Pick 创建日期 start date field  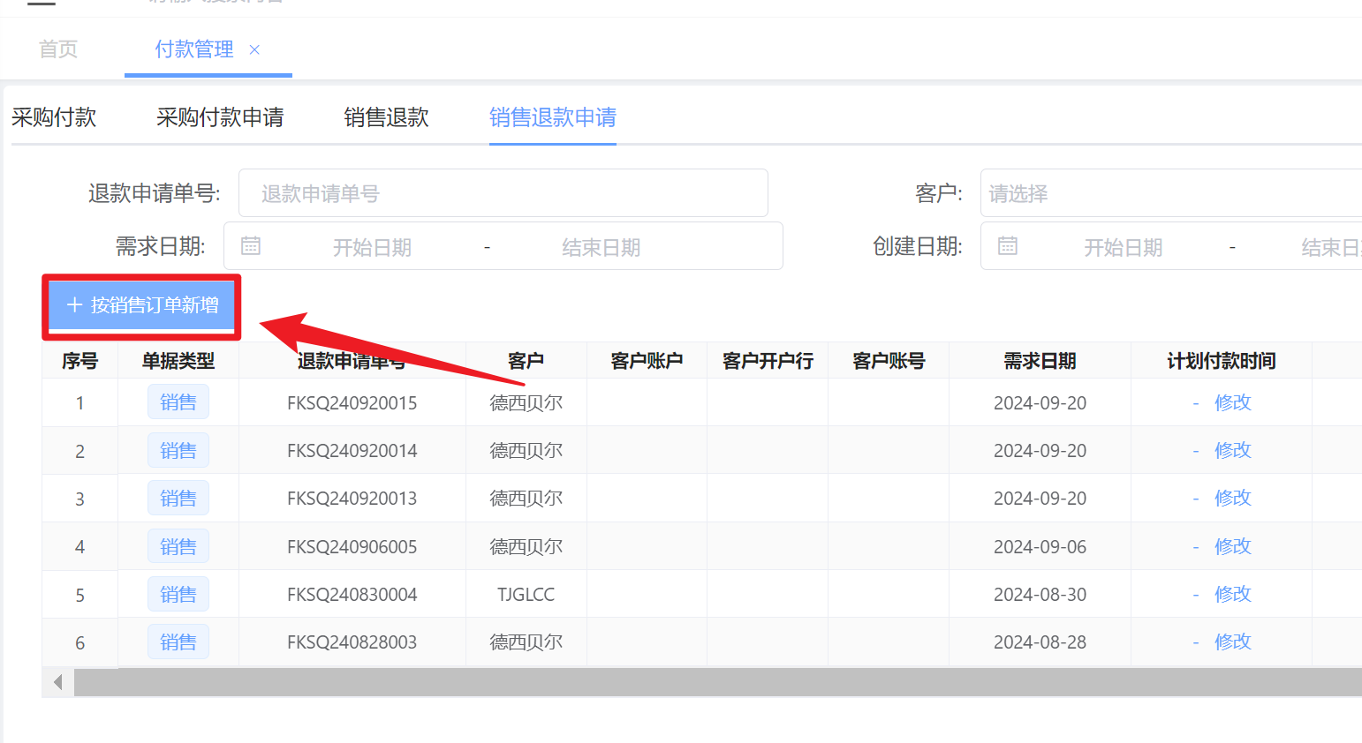coord(1123,248)
